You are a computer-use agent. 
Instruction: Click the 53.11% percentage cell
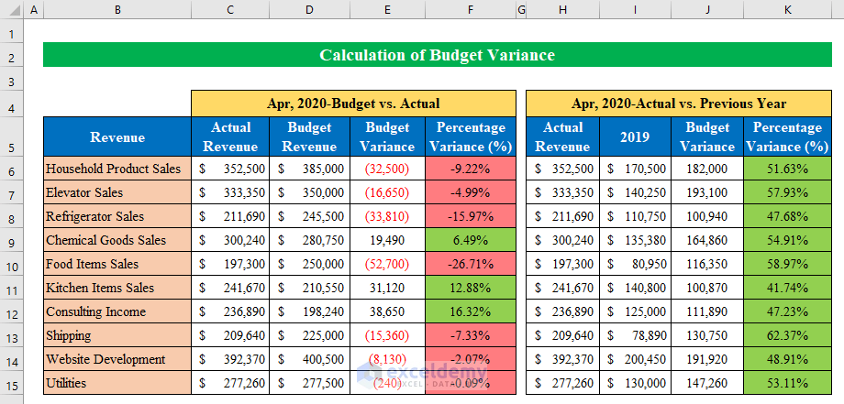tap(788, 383)
